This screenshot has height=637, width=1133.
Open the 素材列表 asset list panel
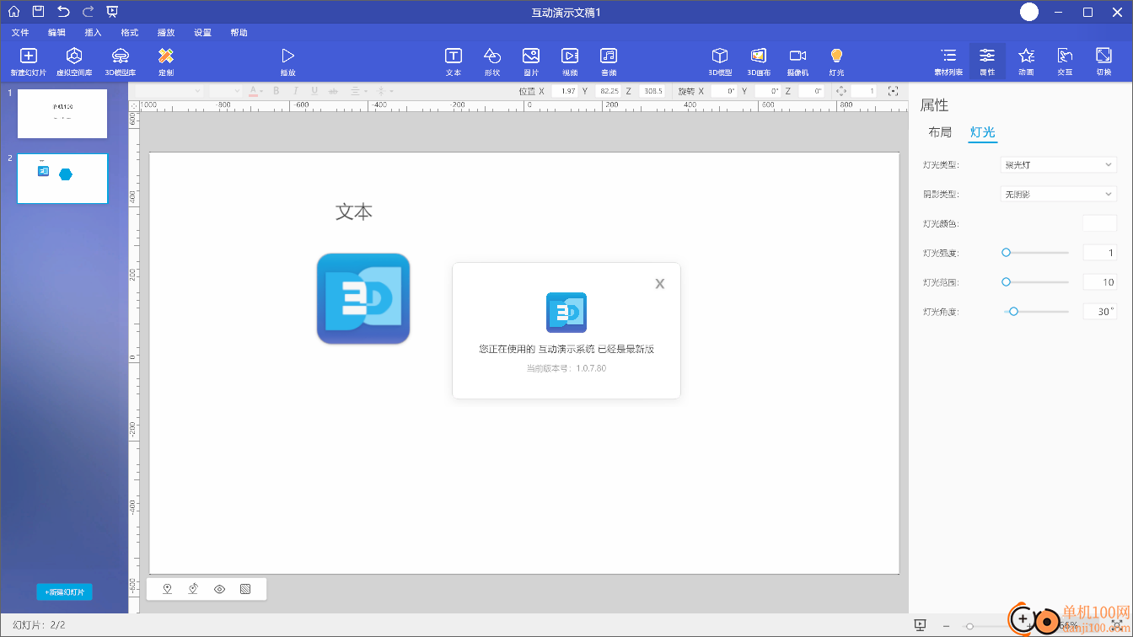pyautogui.click(x=948, y=62)
